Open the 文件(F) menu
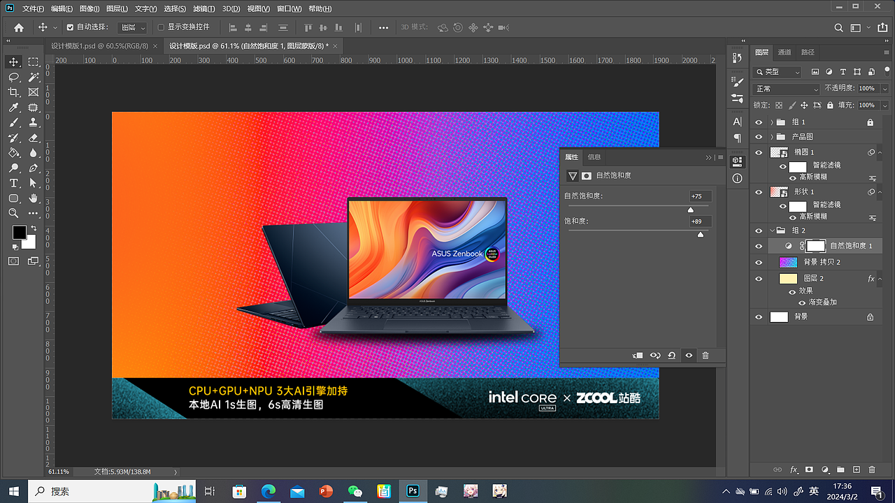This screenshot has height=503, width=895. [33, 9]
